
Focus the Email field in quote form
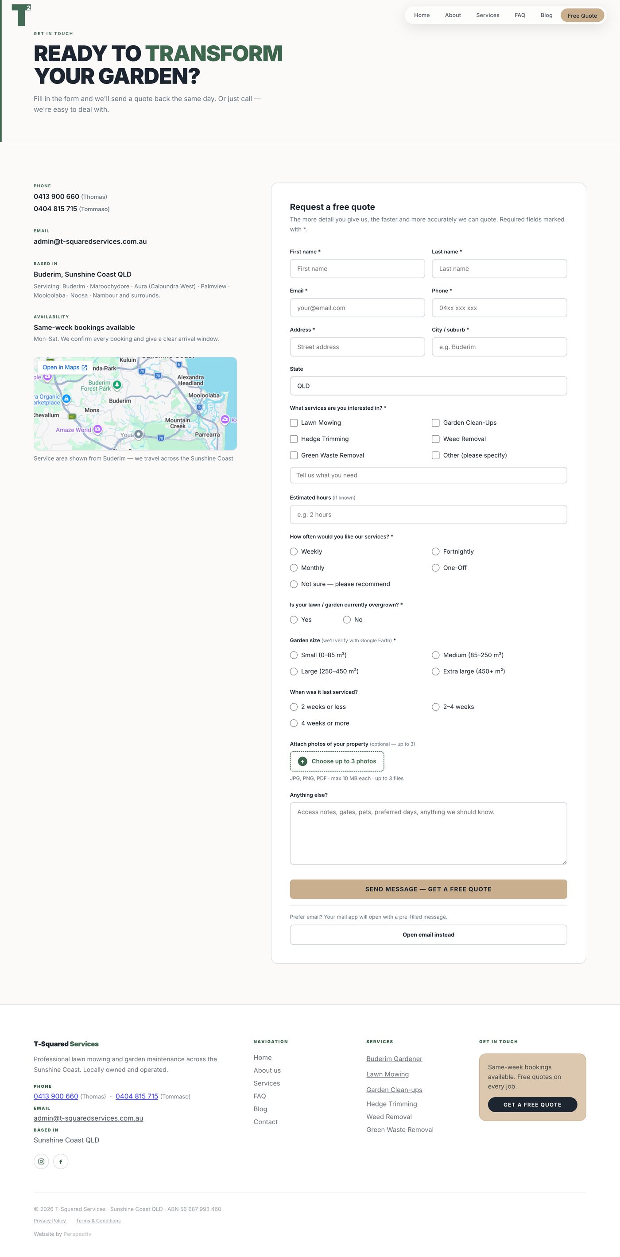coord(357,308)
